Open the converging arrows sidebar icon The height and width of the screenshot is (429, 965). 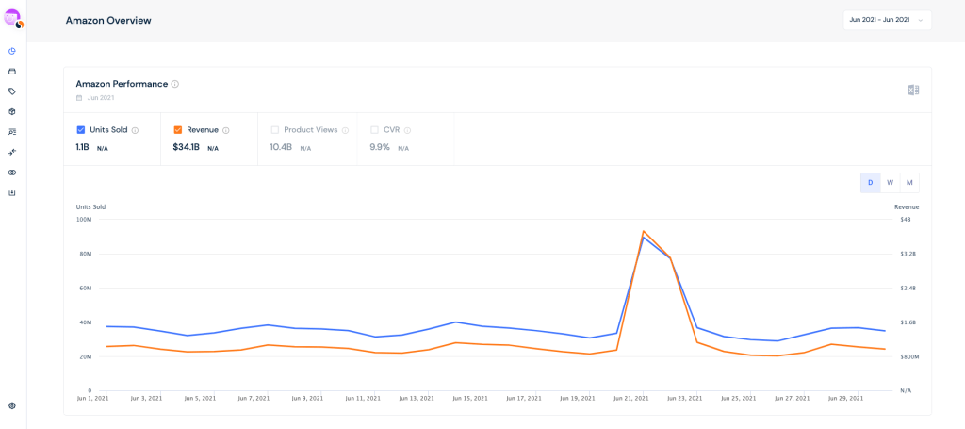coord(11,152)
